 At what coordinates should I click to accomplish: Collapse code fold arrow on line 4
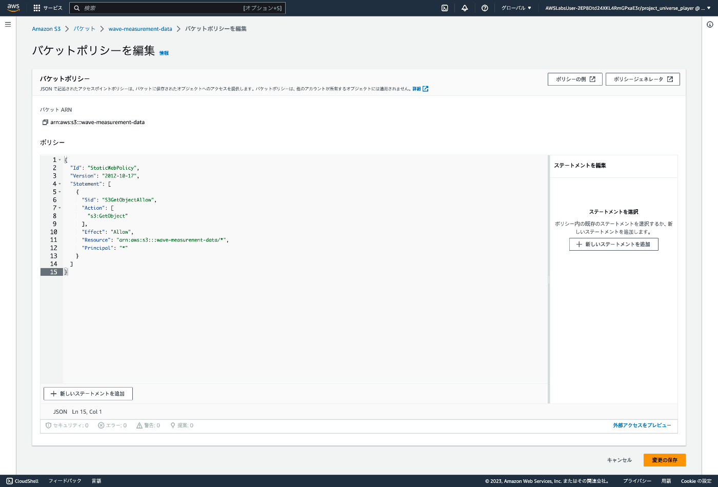click(59, 184)
